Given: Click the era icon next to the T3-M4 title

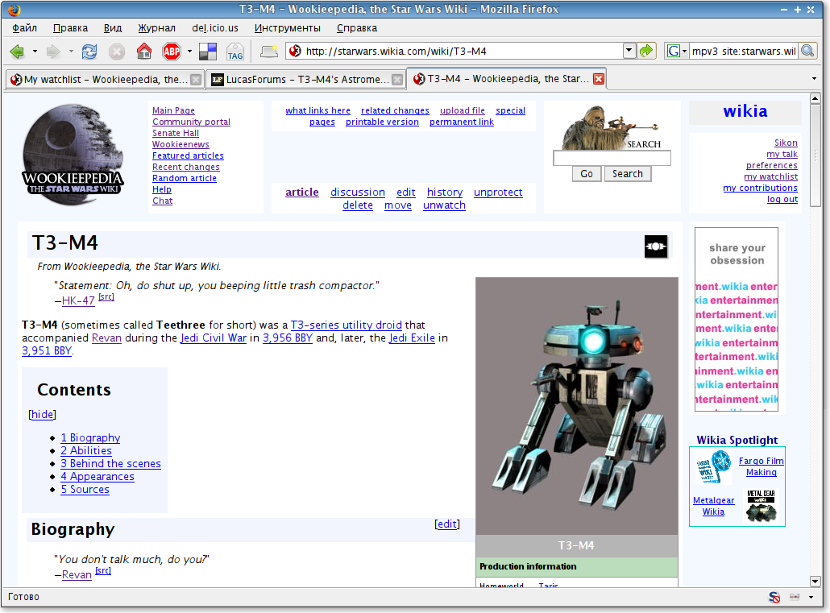Looking at the screenshot, I should (x=655, y=246).
